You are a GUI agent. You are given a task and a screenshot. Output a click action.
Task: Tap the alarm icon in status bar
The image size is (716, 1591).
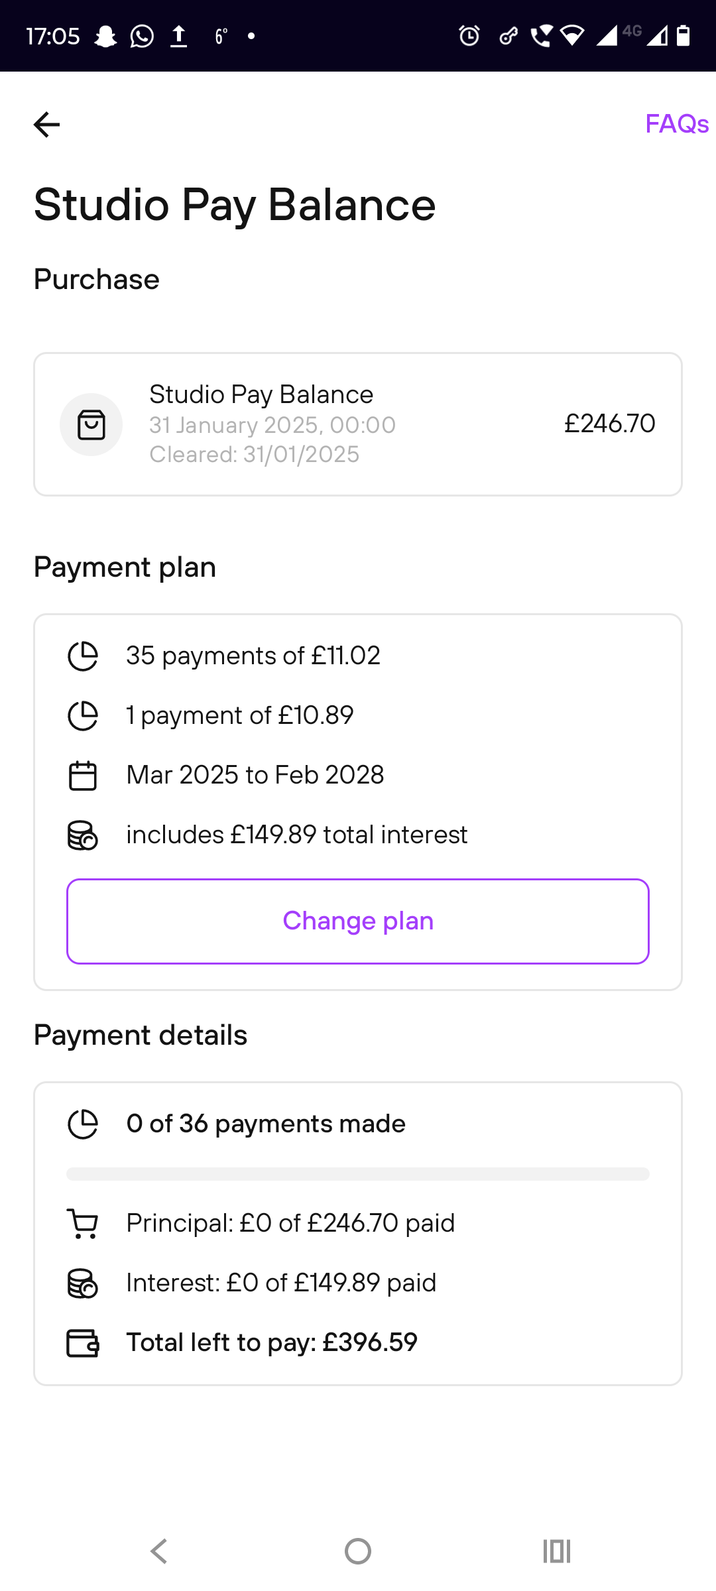469,36
